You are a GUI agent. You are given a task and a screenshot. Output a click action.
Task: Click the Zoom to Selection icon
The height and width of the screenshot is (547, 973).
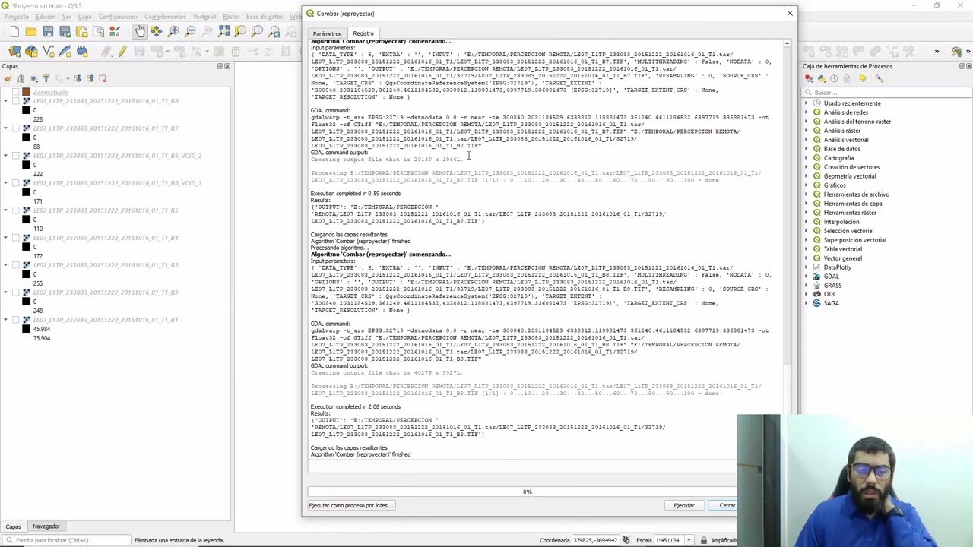(240, 31)
